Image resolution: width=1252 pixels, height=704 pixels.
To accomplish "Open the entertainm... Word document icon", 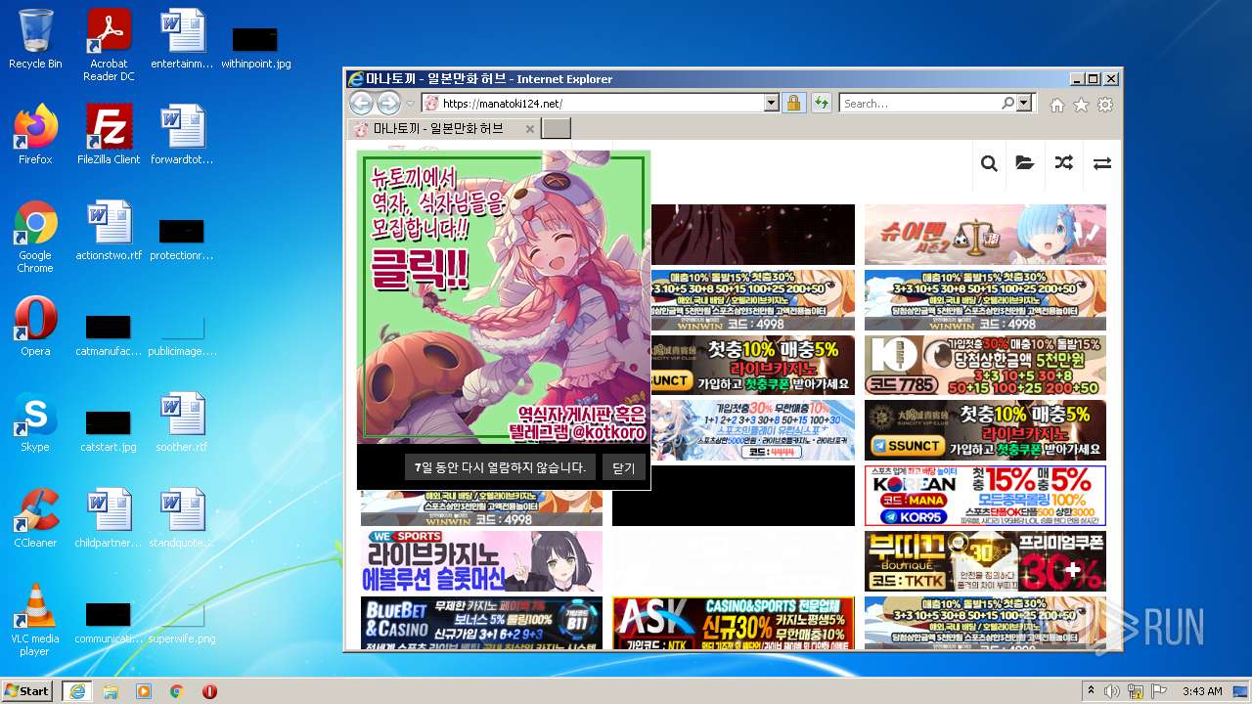I will coord(182,39).
